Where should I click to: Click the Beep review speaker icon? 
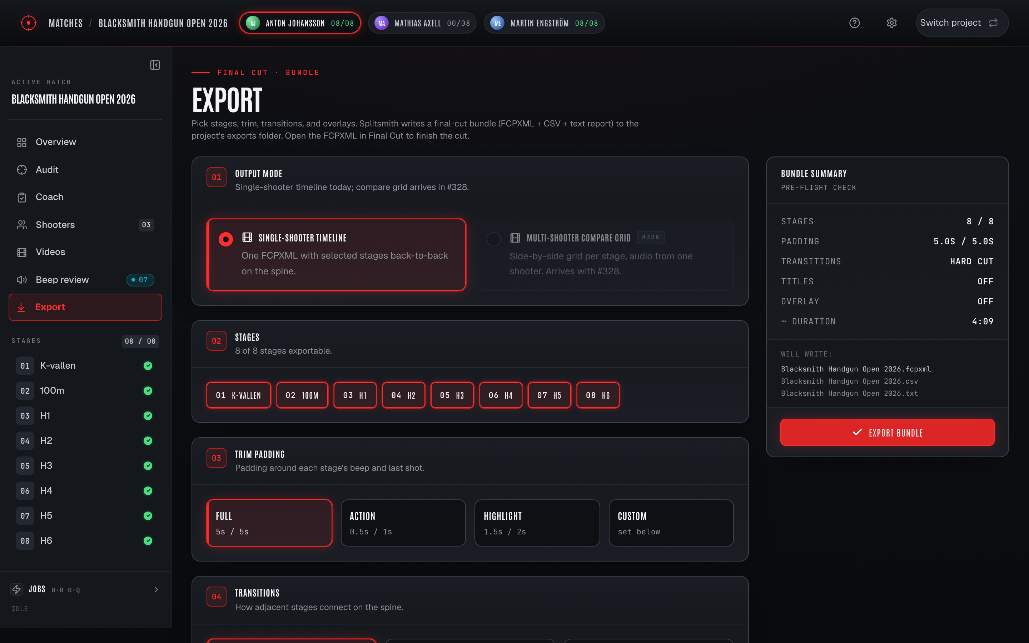click(x=22, y=280)
